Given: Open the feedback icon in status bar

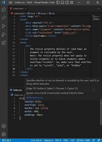Looking at the screenshot, I should 94,140.
